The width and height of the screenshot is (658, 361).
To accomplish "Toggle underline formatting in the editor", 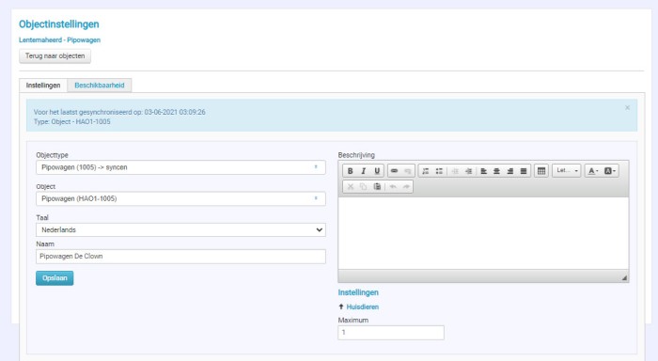I will (377, 171).
